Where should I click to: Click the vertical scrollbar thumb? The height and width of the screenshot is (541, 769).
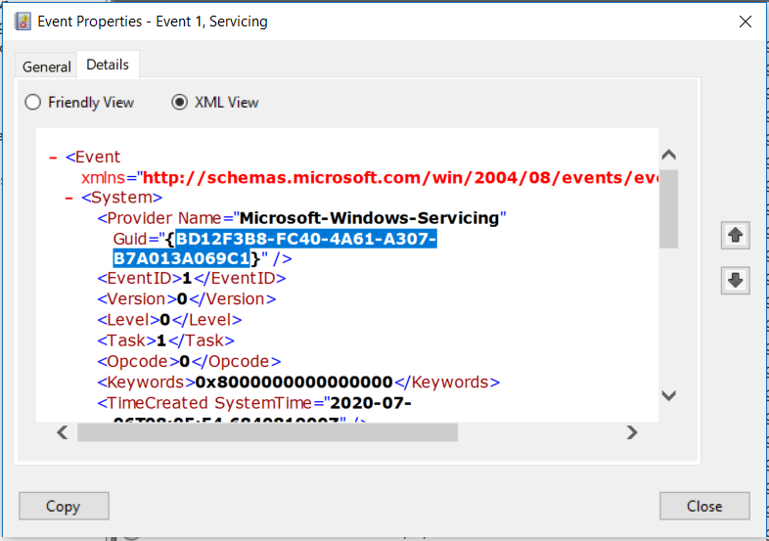point(669,209)
